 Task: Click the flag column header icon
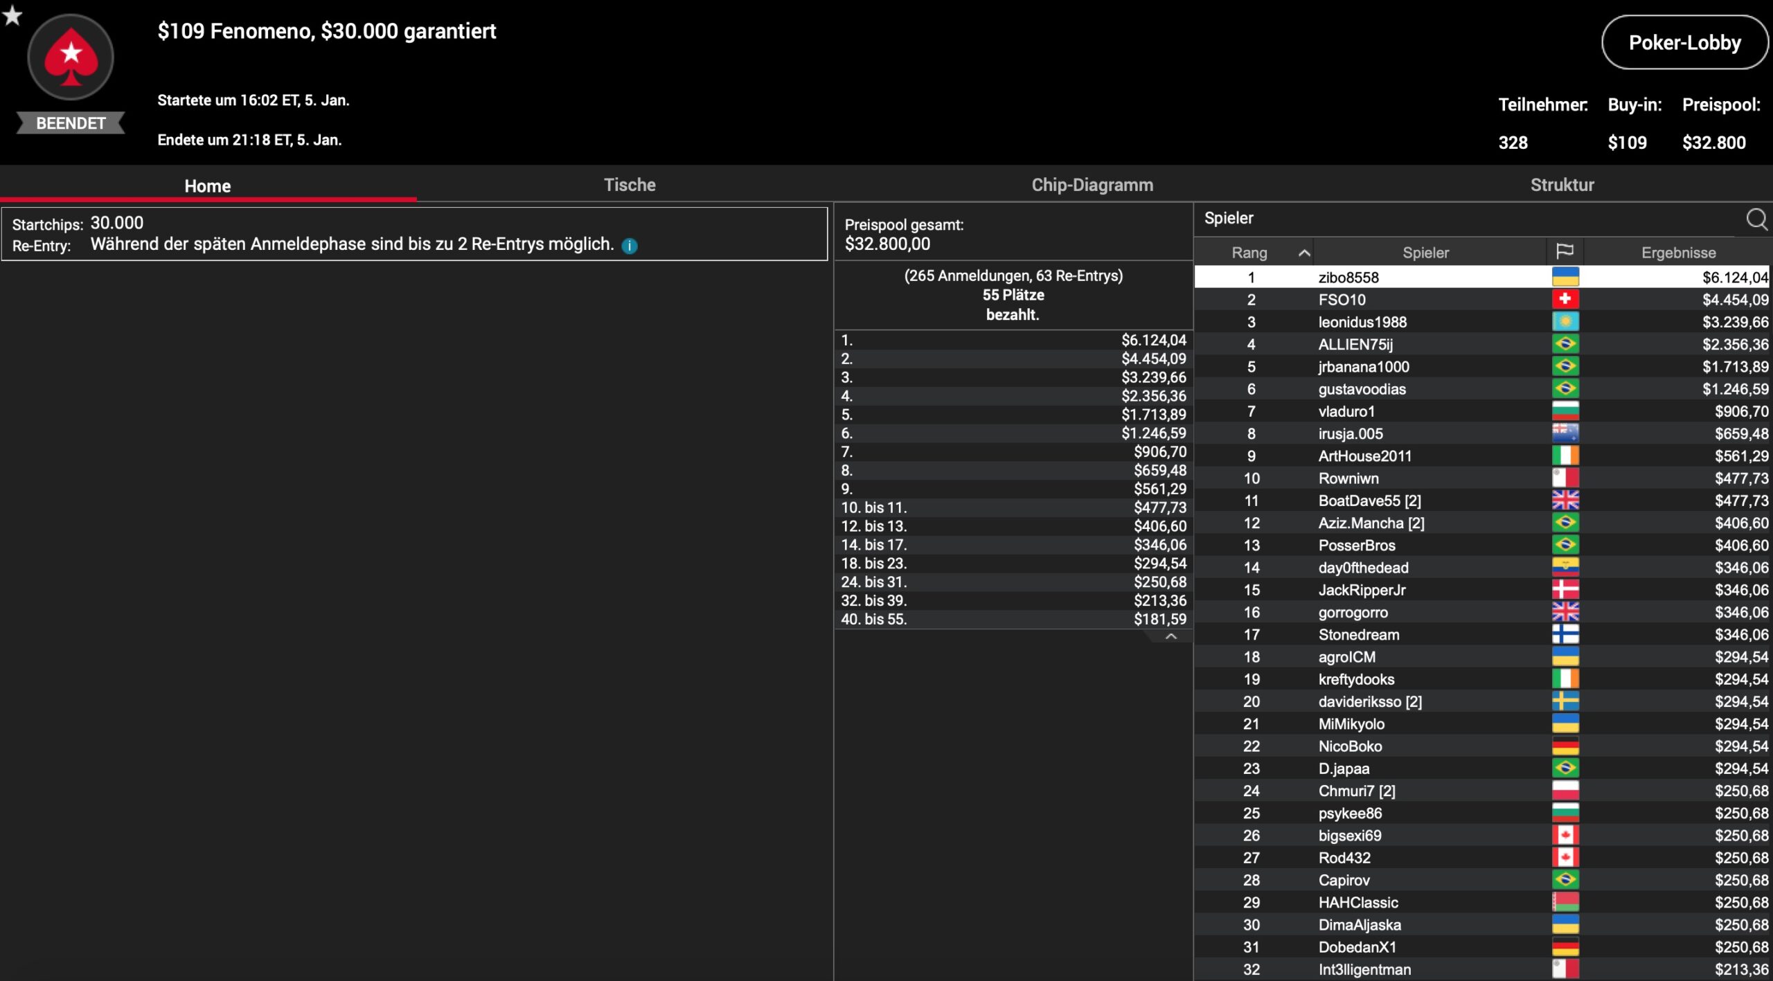tap(1565, 252)
